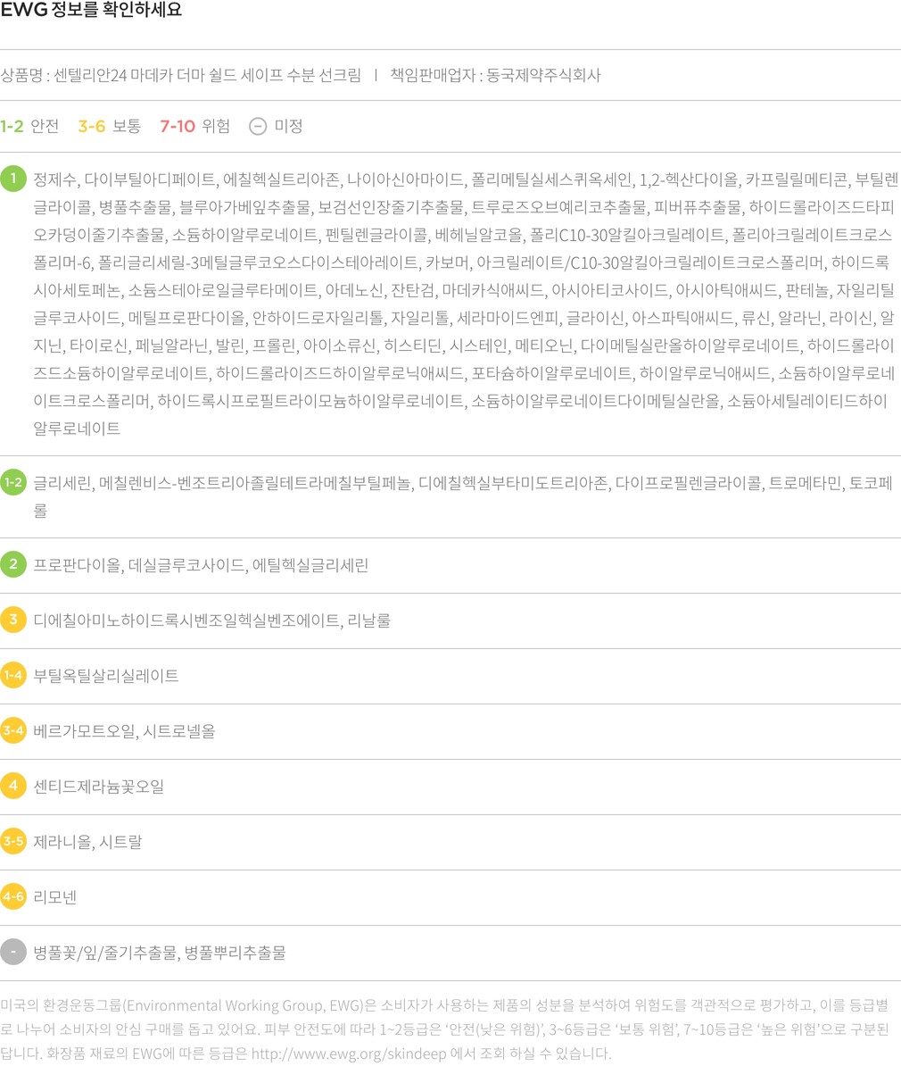Click the red 7-10 위험 legend
The image size is (901, 1066).
pos(194,126)
